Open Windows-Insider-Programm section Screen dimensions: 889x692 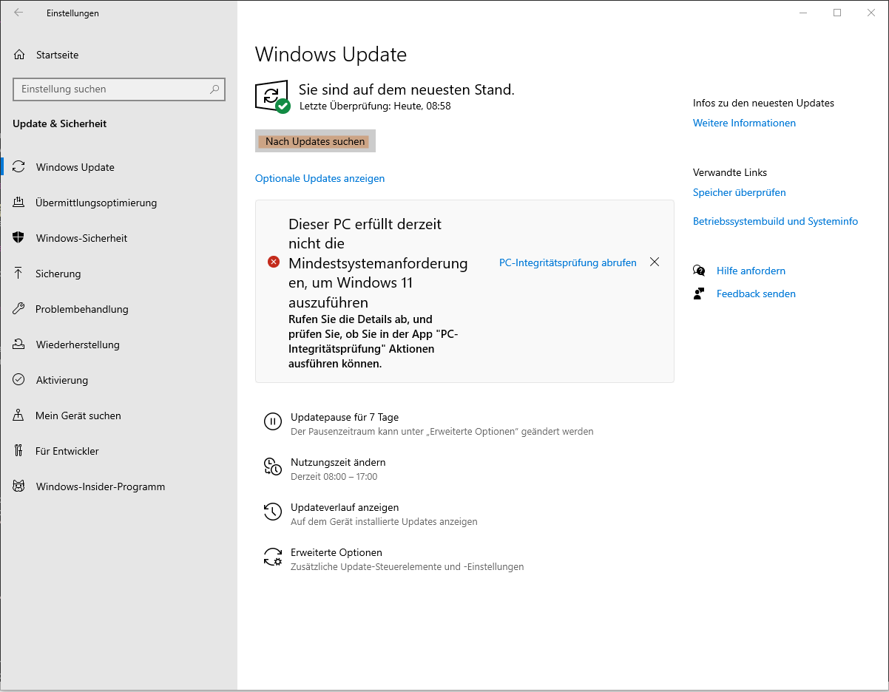point(119,486)
